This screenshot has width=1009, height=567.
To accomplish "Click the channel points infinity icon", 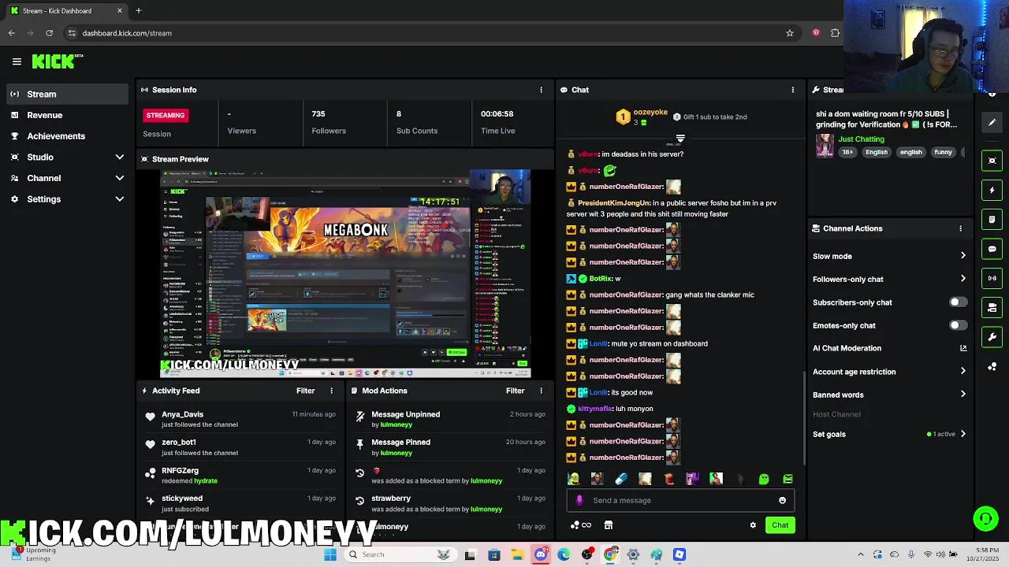I will [582, 525].
